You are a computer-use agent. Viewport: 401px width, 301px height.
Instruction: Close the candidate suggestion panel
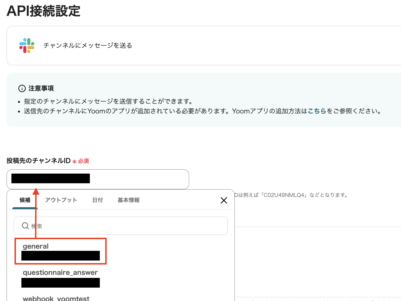click(224, 200)
